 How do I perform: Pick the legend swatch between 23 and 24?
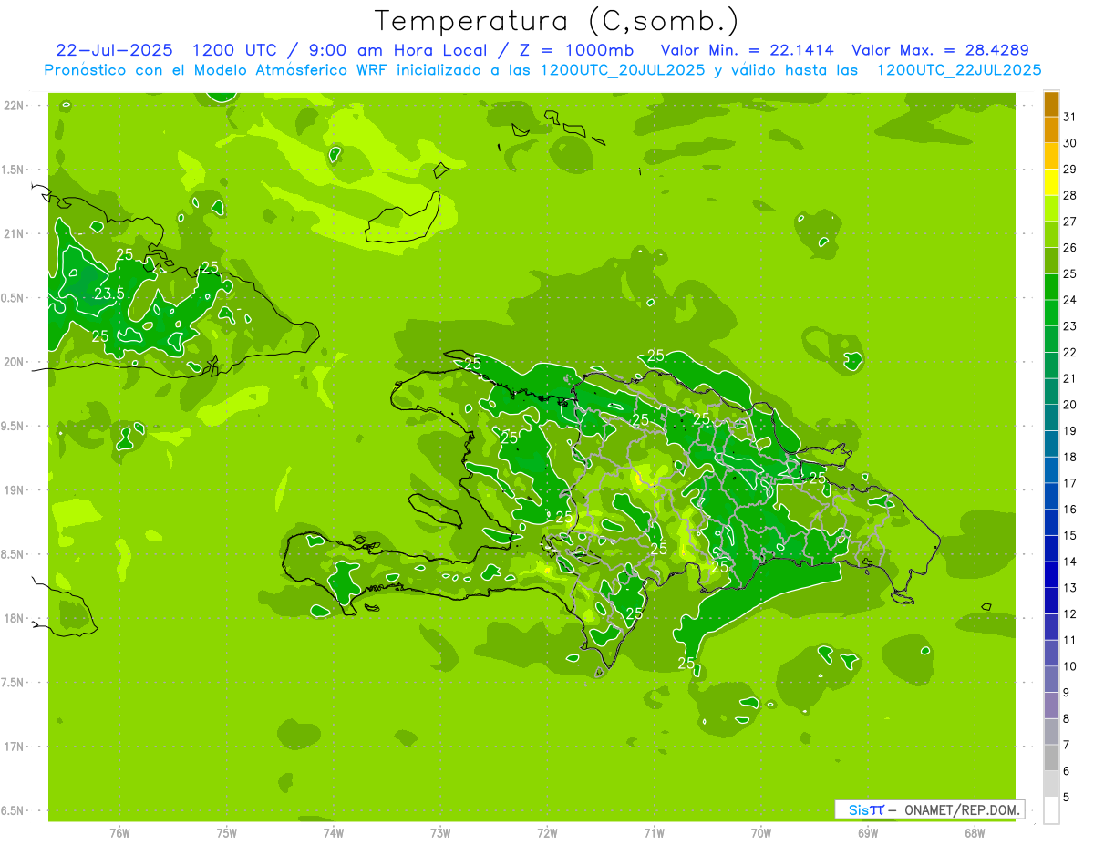click(x=1051, y=313)
